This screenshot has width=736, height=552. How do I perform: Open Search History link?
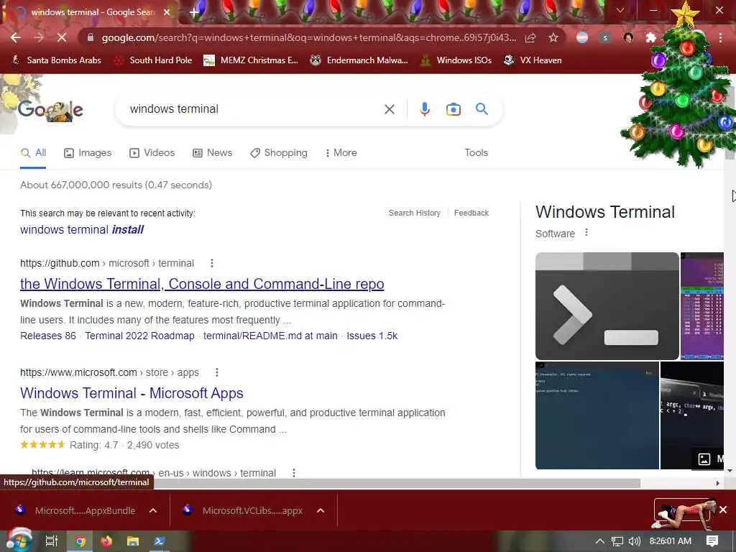pos(415,213)
